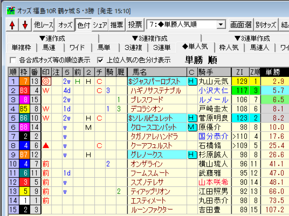Click the シェア toolbar button
Viewport: 289px width, 216px height.
point(100,25)
